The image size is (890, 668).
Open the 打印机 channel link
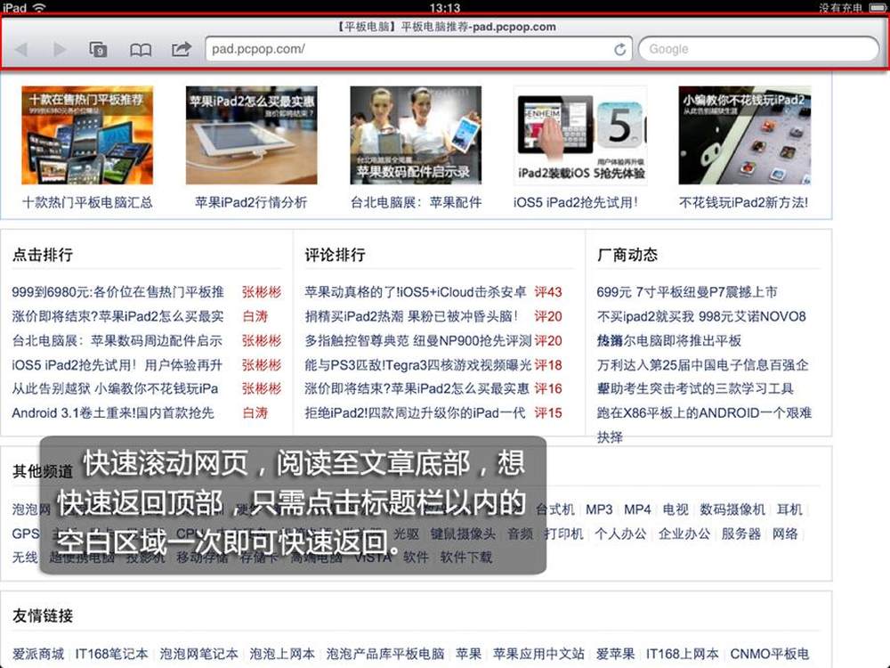coord(563,534)
